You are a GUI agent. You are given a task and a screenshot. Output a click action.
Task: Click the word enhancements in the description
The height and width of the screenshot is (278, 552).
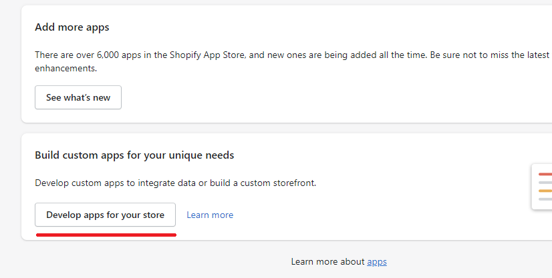66,68
